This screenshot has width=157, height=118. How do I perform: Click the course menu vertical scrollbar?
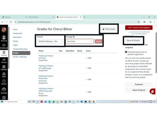tap(9, 48)
